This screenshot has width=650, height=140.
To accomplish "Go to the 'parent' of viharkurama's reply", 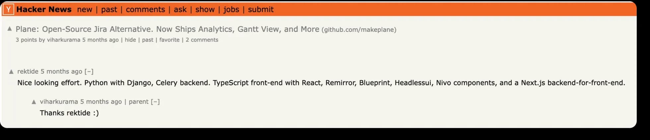I will 139,102.
